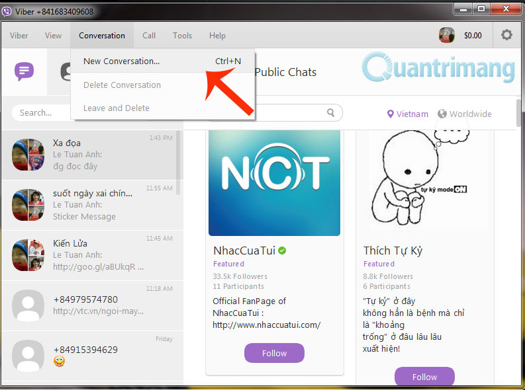The width and height of the screenshot is (525, 390).
Task: Follow the Thích Tự Kỷ public chat
Action: tap(424, 377)
